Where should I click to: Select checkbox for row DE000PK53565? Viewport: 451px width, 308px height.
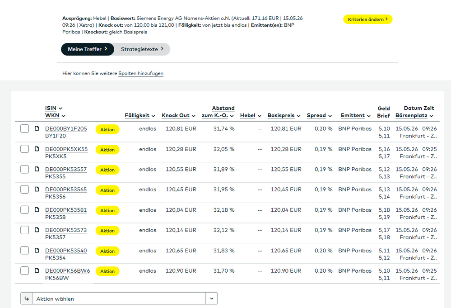click(25, 190)
